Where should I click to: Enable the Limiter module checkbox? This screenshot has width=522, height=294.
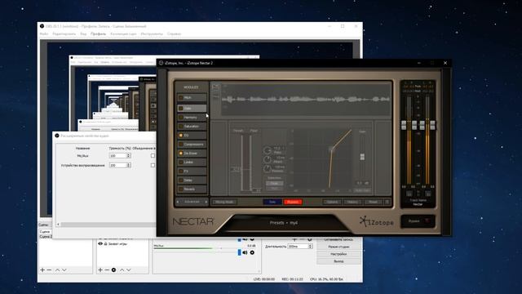click(181, 163)
